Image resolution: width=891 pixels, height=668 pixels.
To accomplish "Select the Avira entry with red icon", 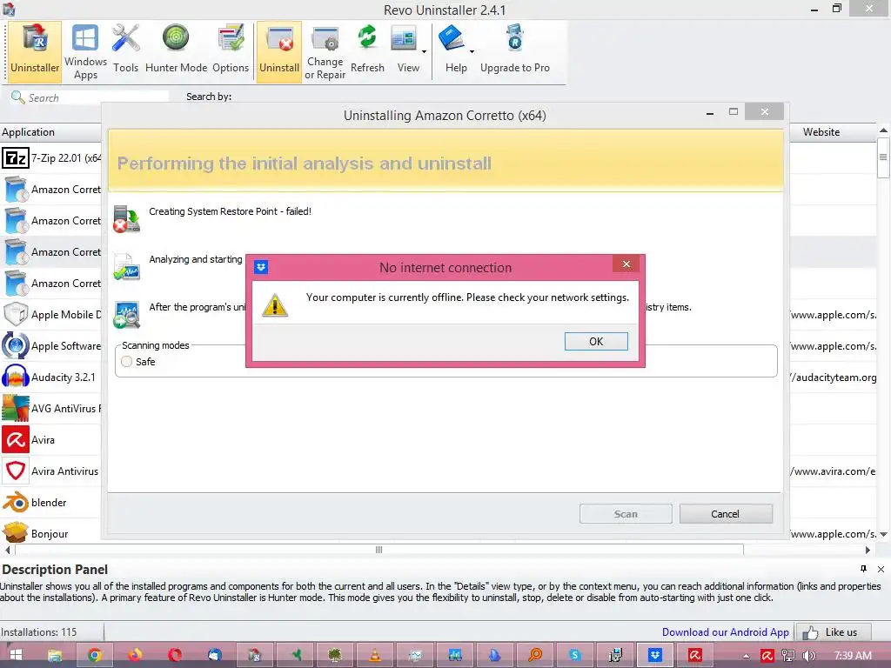I will coord(51,439).
